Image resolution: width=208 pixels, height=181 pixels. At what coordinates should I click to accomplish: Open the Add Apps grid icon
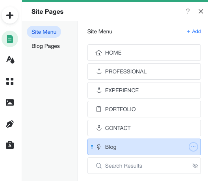10,81
